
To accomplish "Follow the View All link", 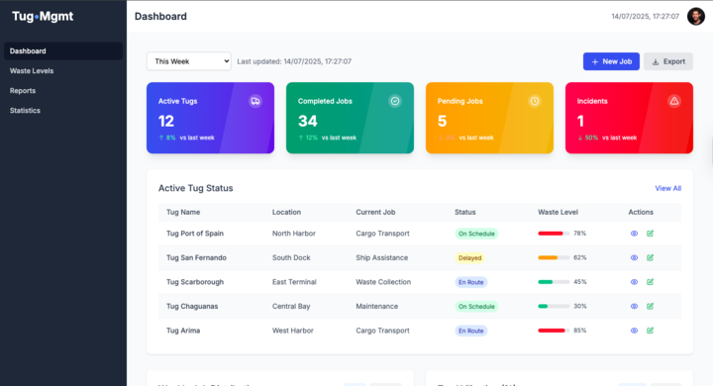I will (x=667, y=188).
